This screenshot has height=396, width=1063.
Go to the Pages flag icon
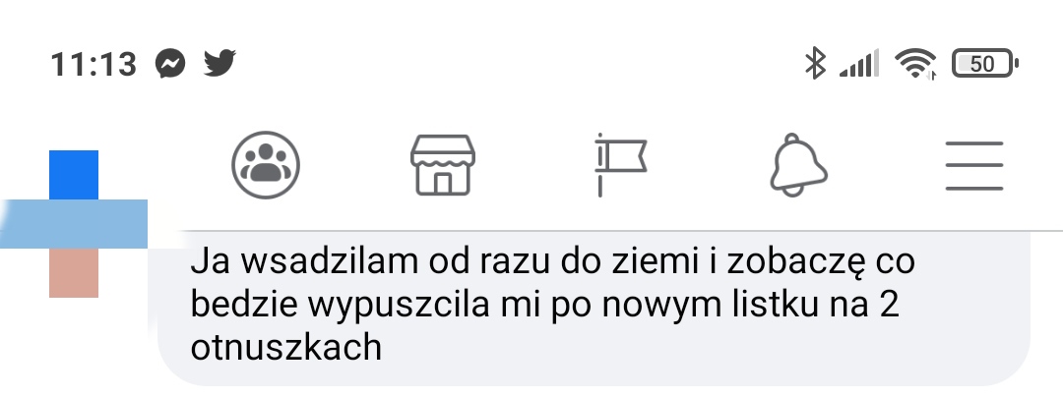point(620,165)
